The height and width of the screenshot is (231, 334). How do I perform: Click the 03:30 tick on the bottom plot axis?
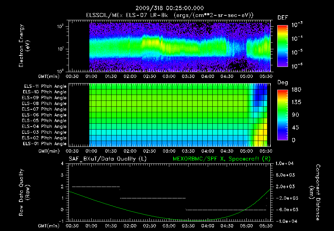[x=188, y=226]
